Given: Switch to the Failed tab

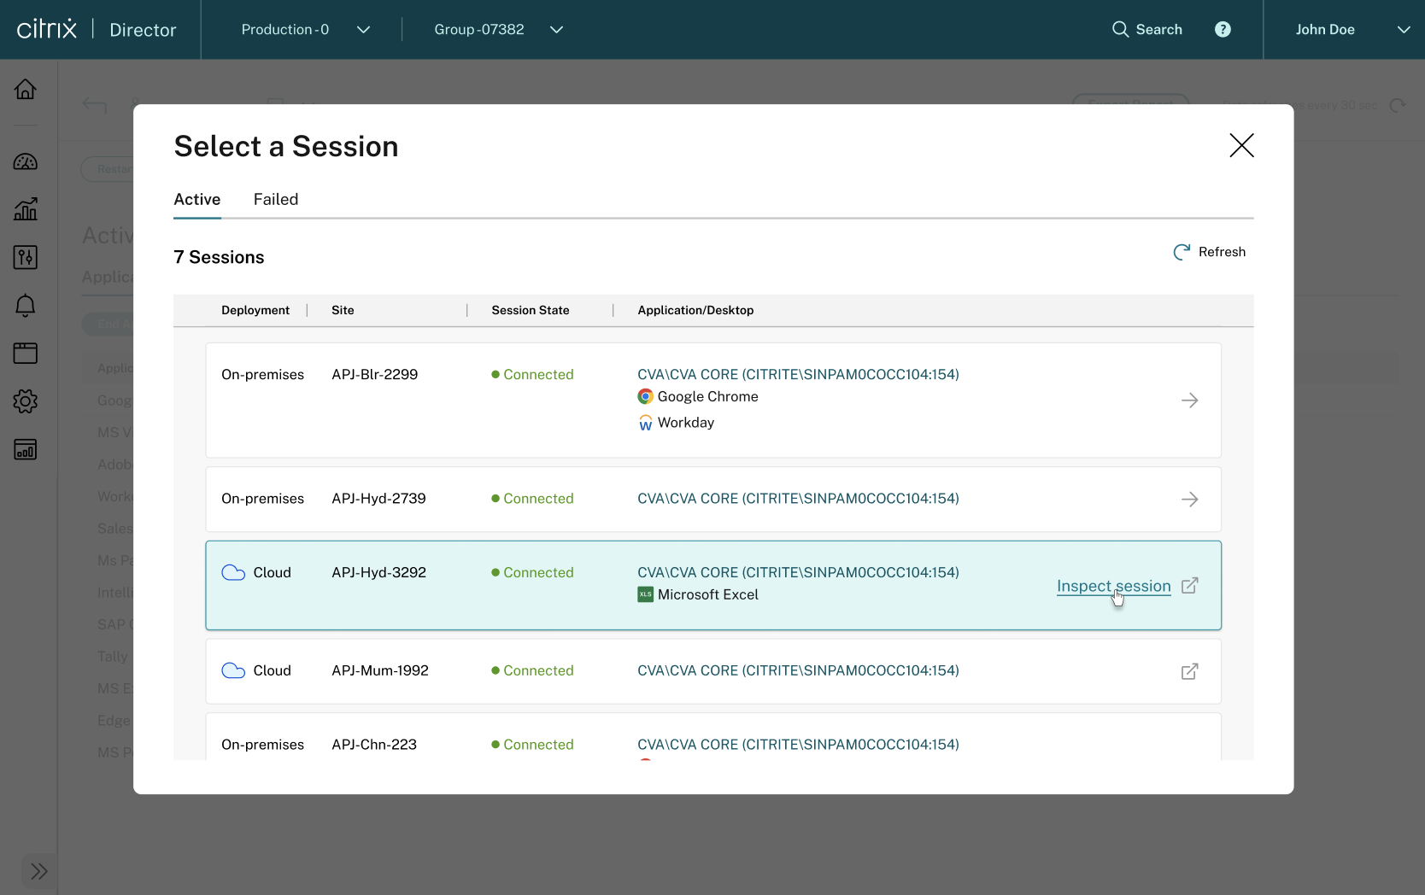Looking at the screenshot, I should [276, 200].
